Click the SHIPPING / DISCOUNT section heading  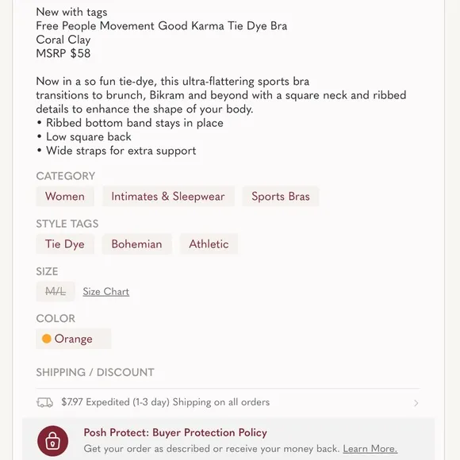click(x=95, y=372)
